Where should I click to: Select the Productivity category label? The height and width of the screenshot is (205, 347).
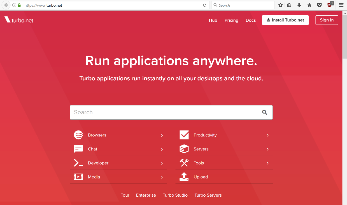point(205,135)
